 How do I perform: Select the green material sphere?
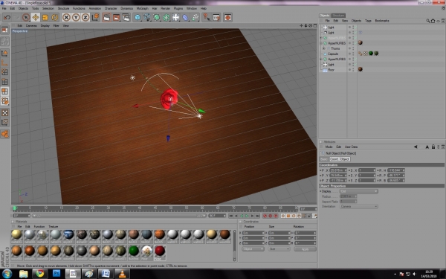pyautogui.click(x=134, y=251)
